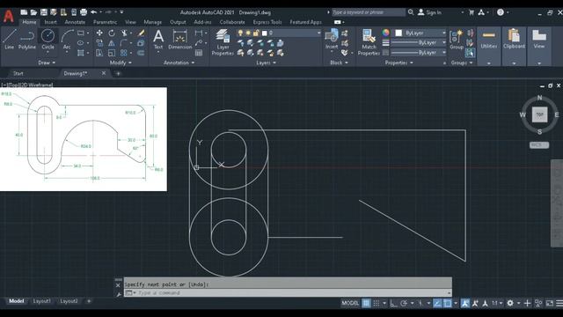Select the Line drawing tool
Viewport: 563px width, 317px height.
(x=10, y=39)
